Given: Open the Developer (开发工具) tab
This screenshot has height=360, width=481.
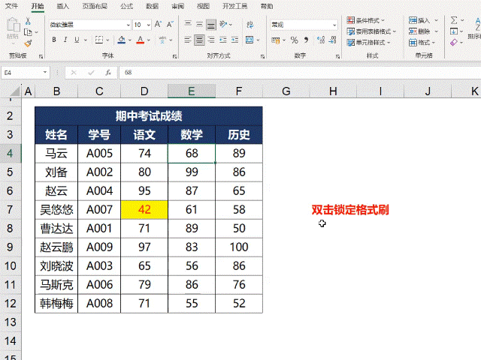Looking at the screenshot, I should (235, 6).
